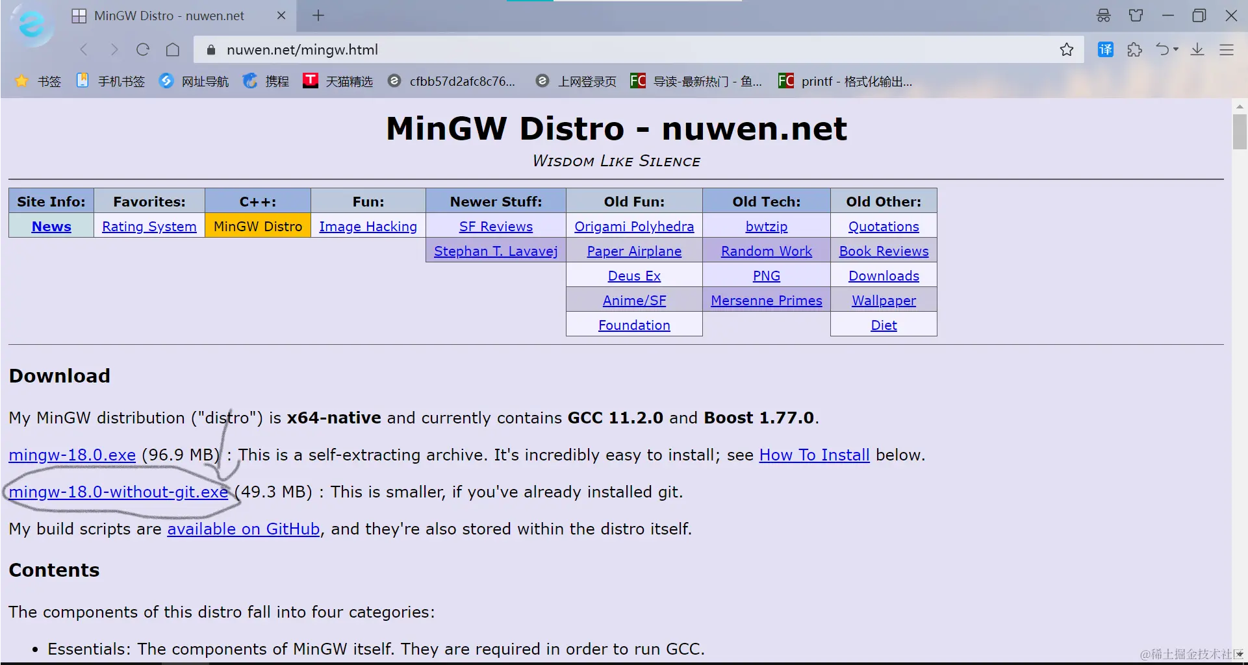Viewport: 1248px width, 665px height.
Task: Click the scrollbar up arrow
Action: [x=1240, y=106]
